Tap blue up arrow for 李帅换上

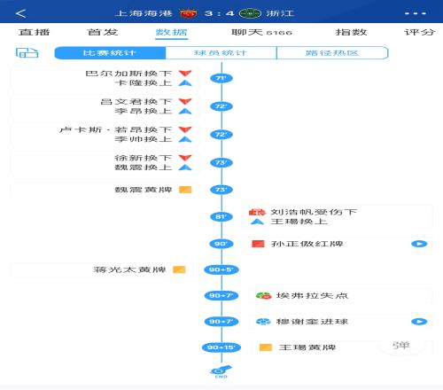(x=185, y=139)
